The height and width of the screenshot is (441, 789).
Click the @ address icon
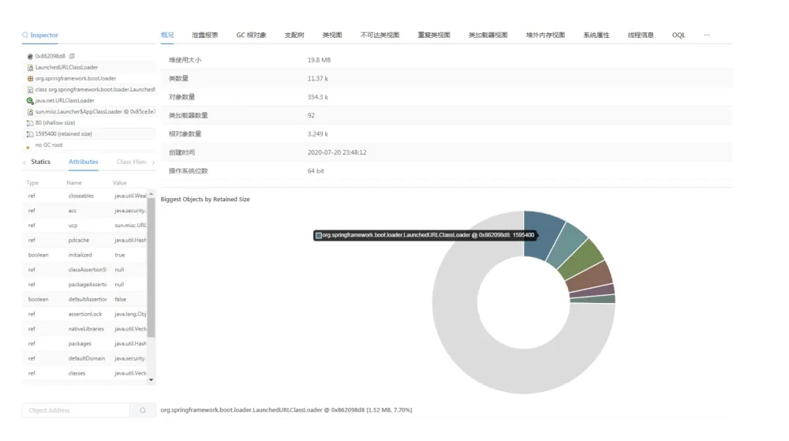click(x=30, y=56)
